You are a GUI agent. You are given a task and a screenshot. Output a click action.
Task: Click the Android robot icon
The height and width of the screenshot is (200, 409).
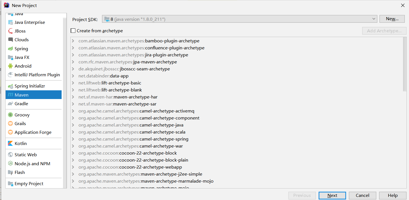click(x=10, y=66)
